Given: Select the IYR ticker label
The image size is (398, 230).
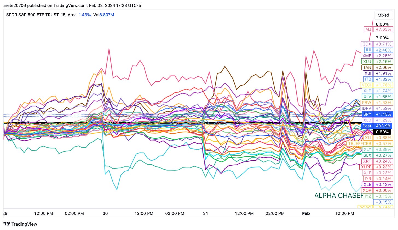Looking at the screenshot, I should coord(368,179).
